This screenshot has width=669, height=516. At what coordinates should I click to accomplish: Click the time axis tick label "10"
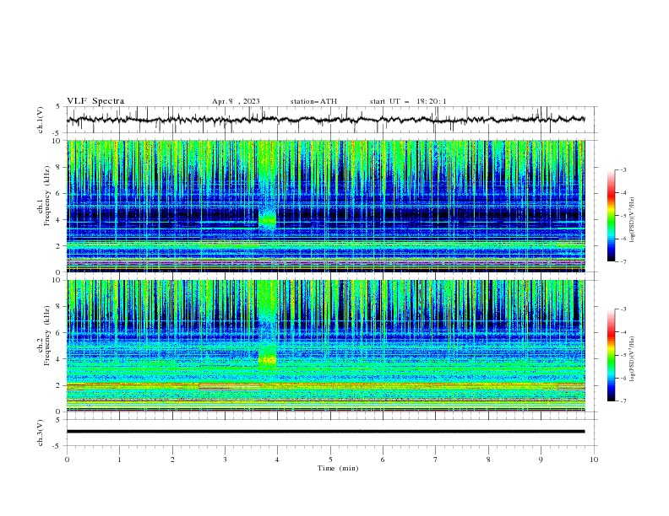(x=594, y=460)
